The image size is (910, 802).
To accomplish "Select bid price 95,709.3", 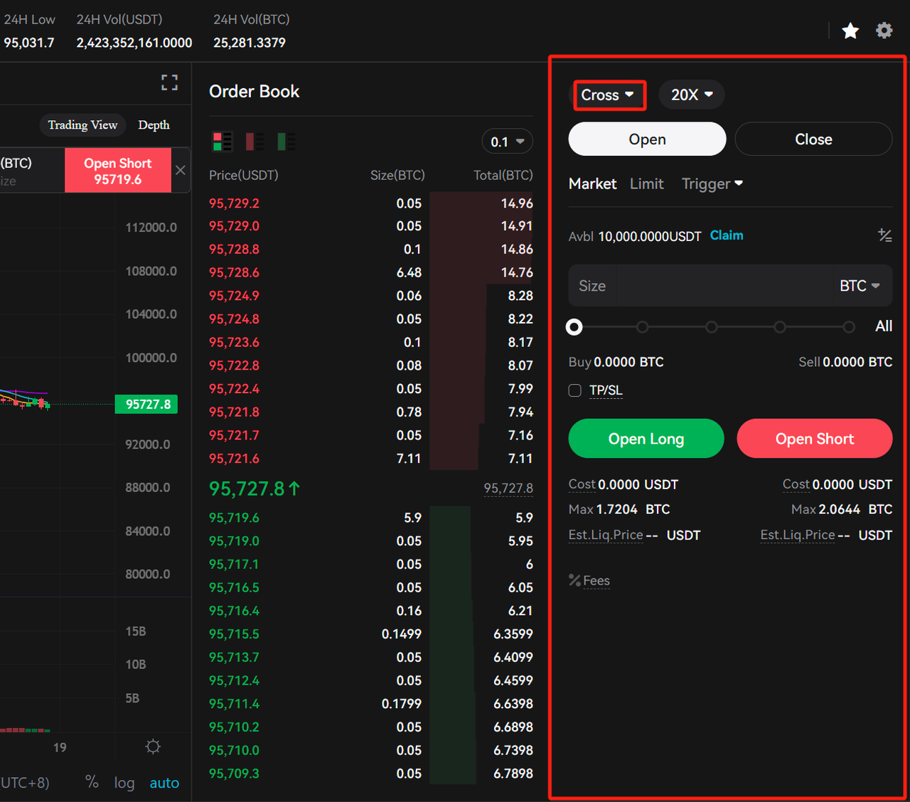I will pyautogui.click(x=234, y=774).
